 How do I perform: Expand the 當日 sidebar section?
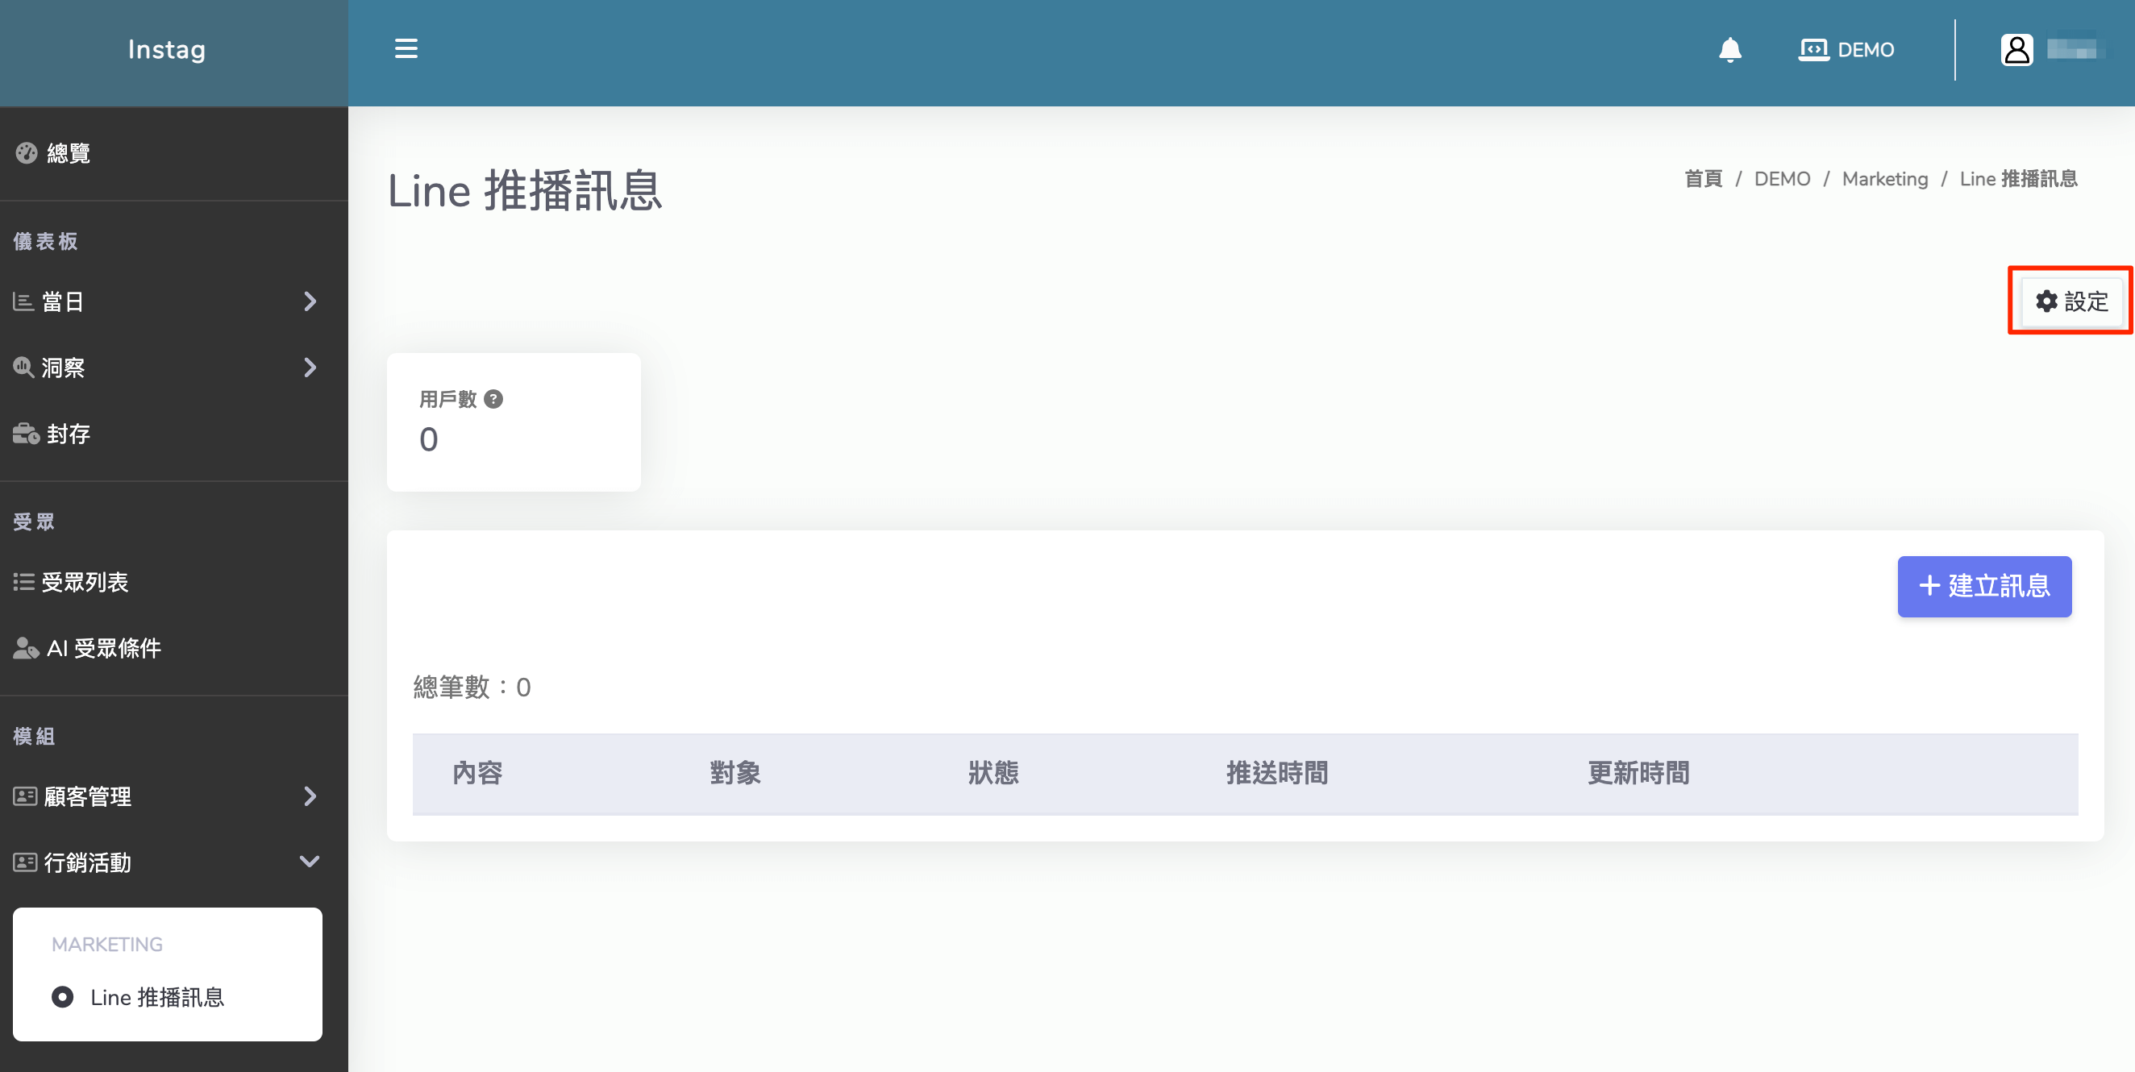tap(309, 301)
